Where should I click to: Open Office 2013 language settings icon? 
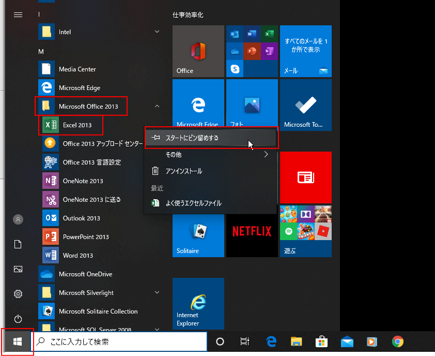51,162
